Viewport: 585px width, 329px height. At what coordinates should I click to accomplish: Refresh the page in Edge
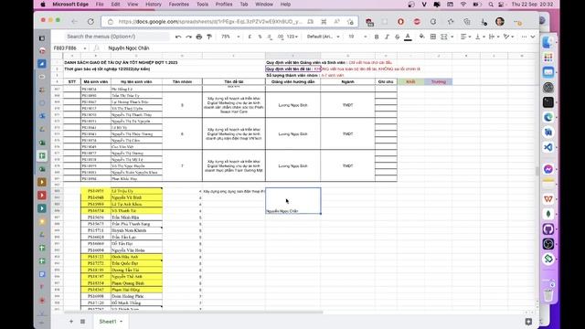pos(90,22)
